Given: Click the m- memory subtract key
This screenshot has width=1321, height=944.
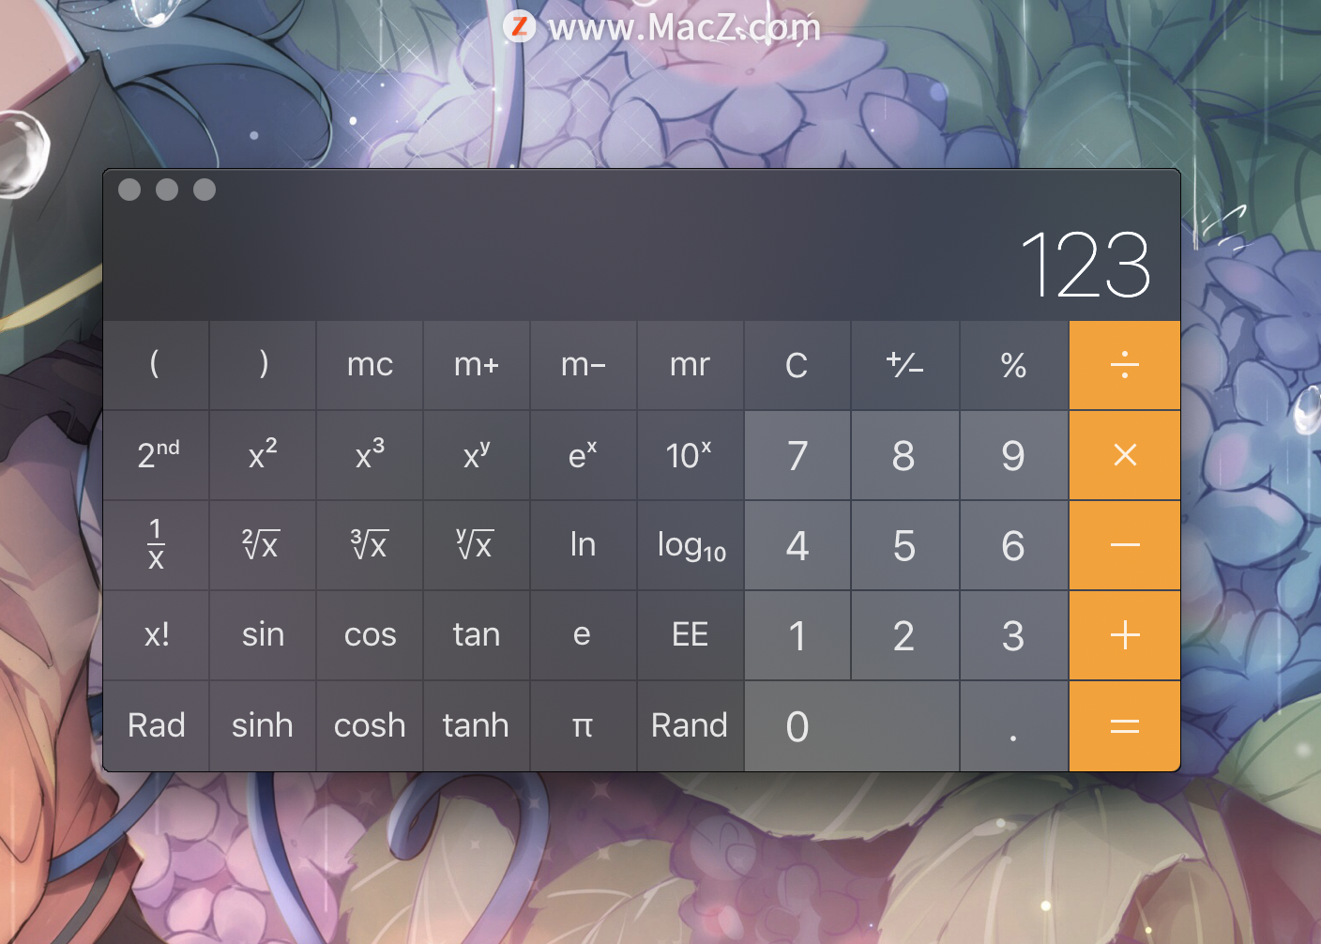Looking at the screenshot, I should pyautogui.click(x=584, y=365).
